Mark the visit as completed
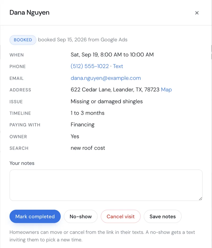The width and height of the screenshot is (212, 248). 35,216
